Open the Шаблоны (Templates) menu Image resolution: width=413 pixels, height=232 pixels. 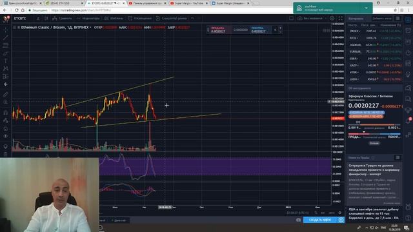114,19
